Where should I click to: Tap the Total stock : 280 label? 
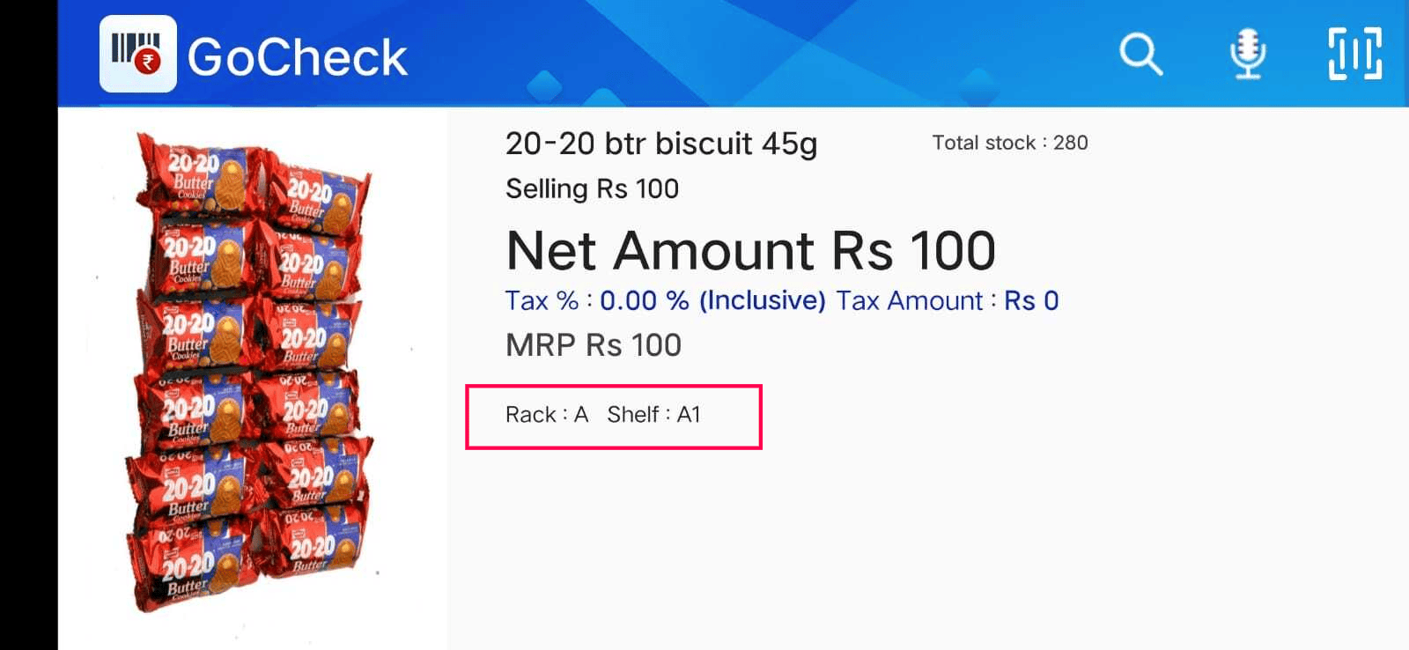point(1010,143)
